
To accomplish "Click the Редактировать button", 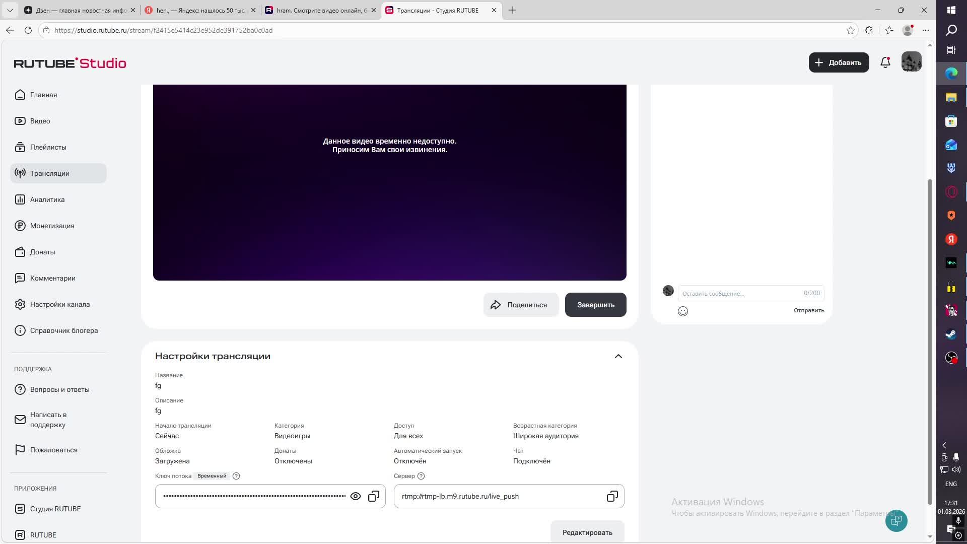I will (x=587, y=532).
